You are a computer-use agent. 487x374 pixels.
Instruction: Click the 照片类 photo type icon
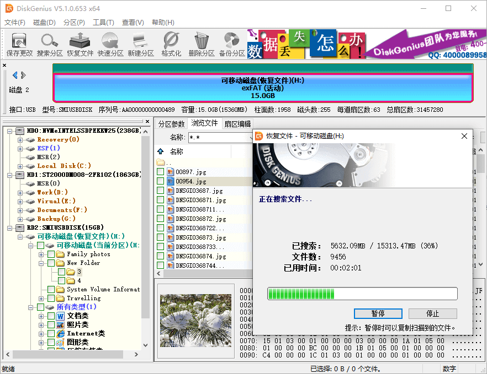(x=60, y=325)
